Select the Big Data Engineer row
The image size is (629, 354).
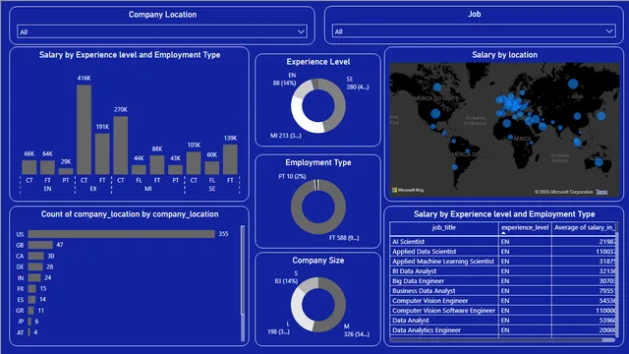pyautogui.click(x=502, y=281)
